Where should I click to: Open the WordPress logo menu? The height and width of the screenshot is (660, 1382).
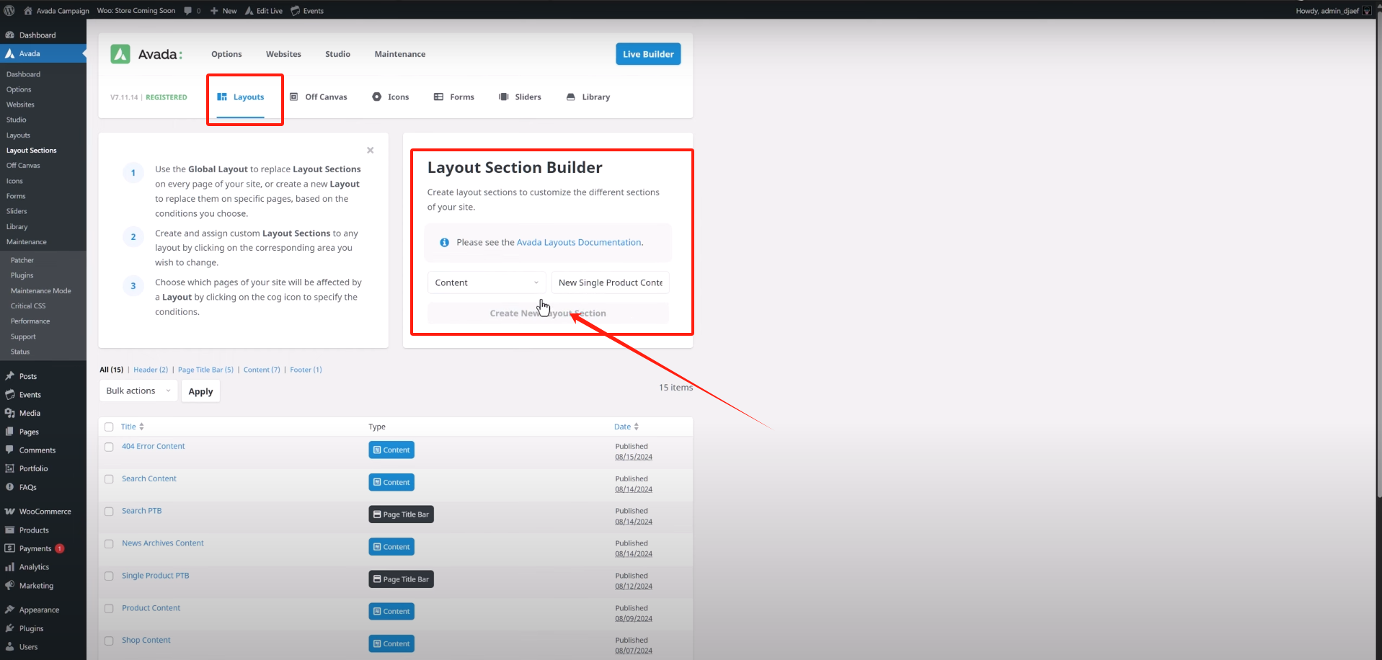coord(9,11)
